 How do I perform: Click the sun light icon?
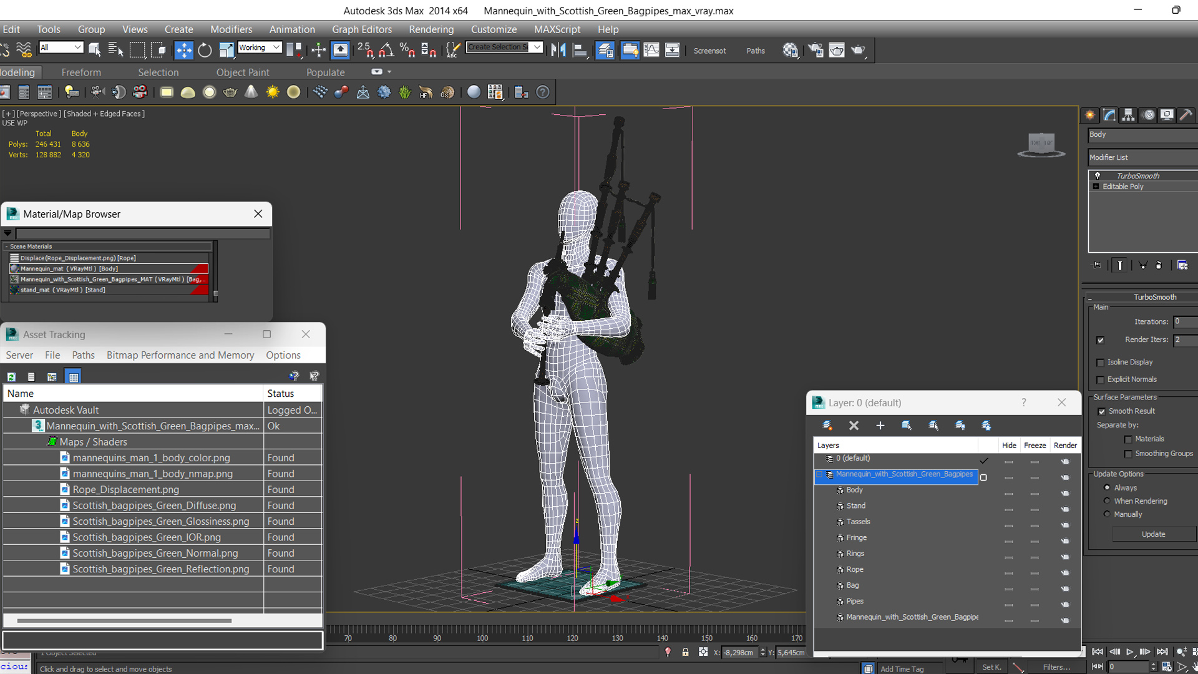pos(272,92)
